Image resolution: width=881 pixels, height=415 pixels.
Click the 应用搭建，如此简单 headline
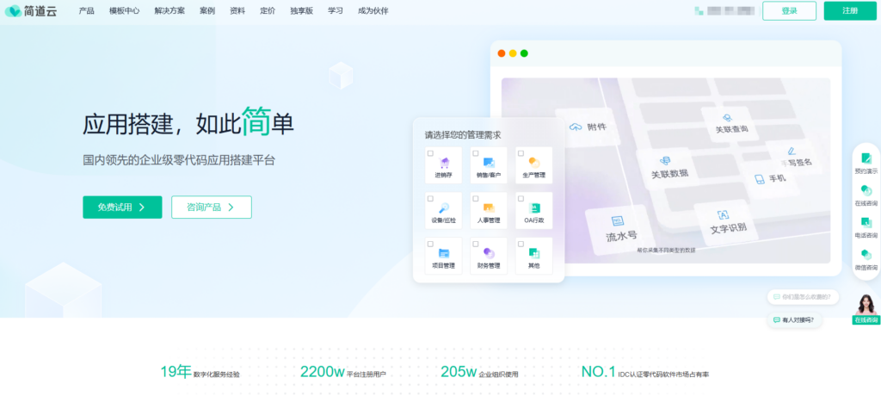click(188, 121)
